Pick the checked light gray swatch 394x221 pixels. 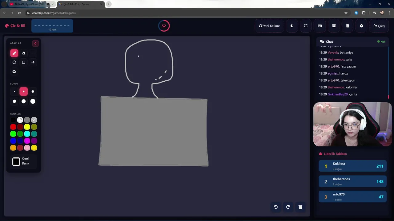click(x=34, y=120)
